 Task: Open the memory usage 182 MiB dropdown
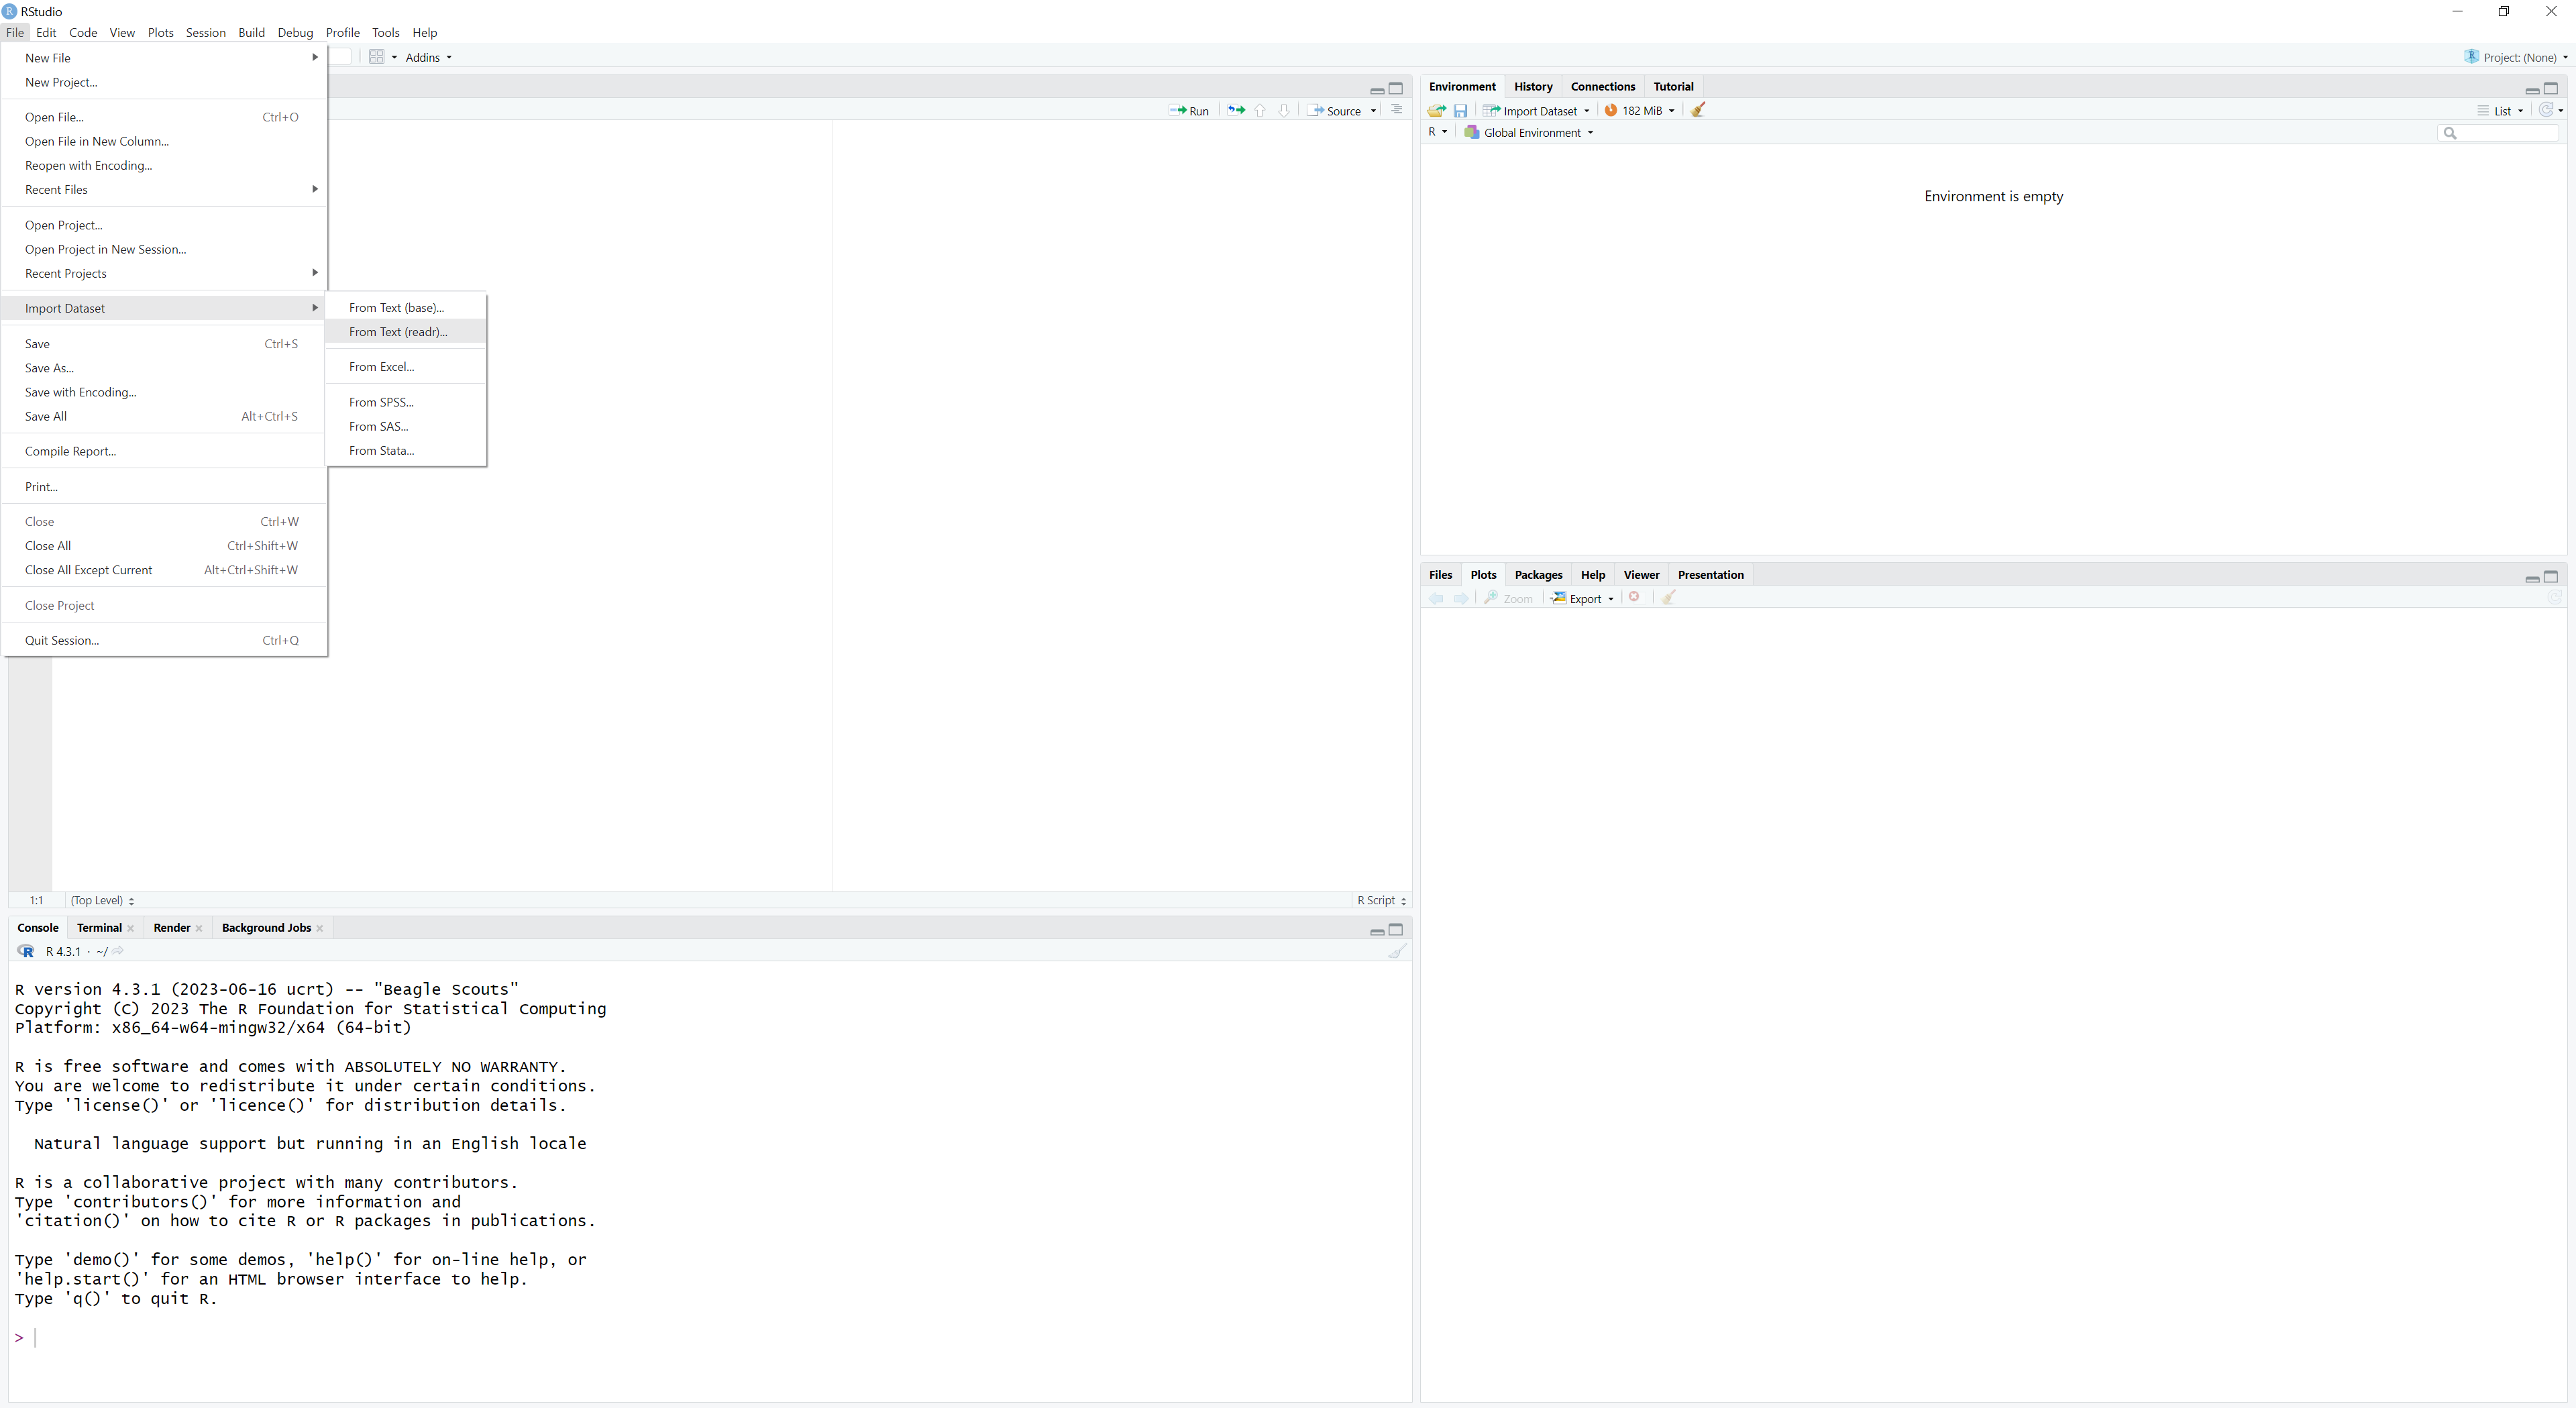click(x=1640, y=111)
